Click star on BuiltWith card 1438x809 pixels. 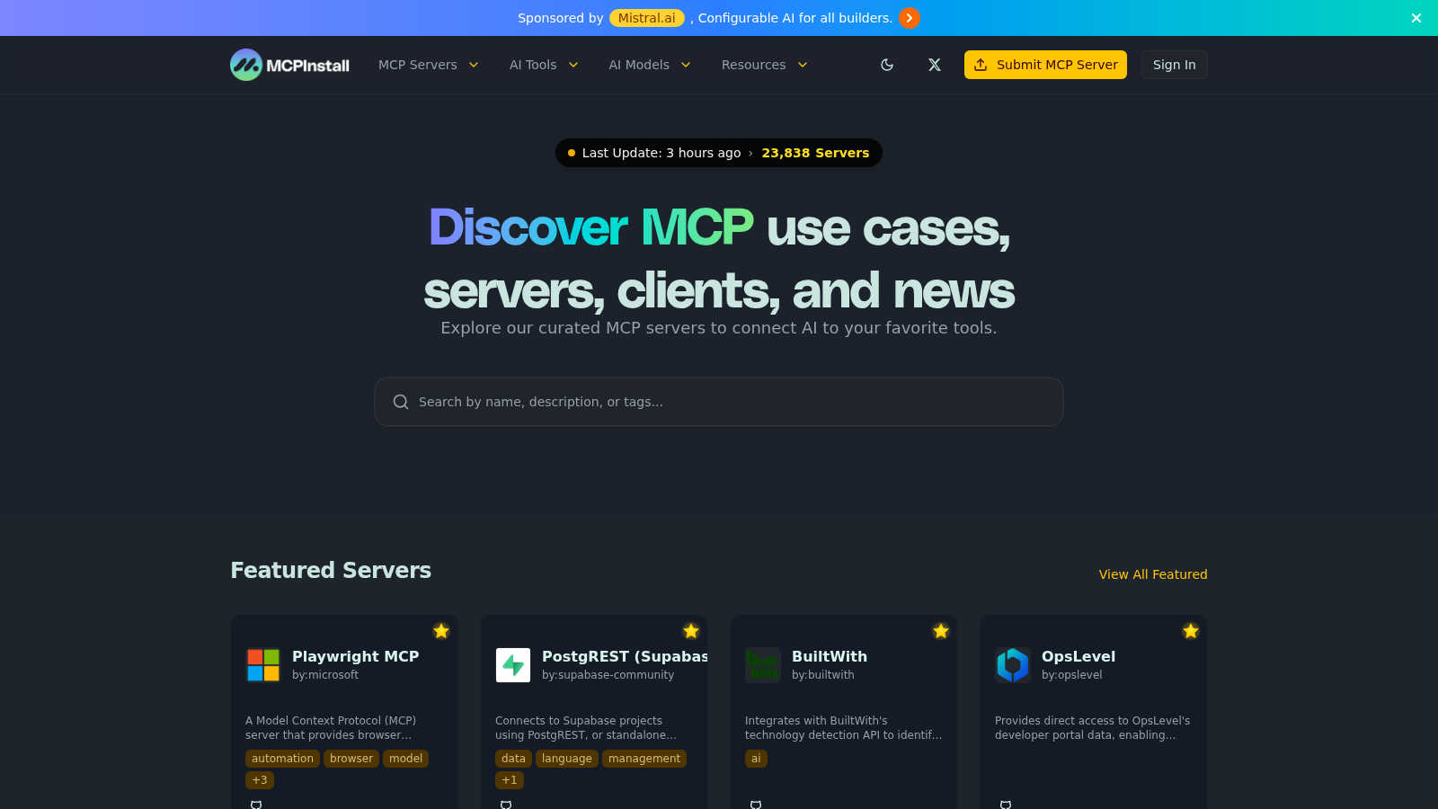click(941, 631)
